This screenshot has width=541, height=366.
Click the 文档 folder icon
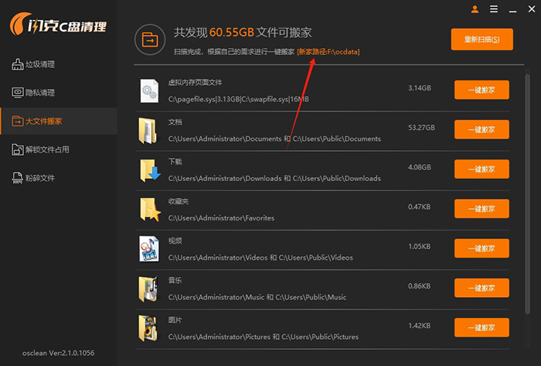[x=148, y=131]
